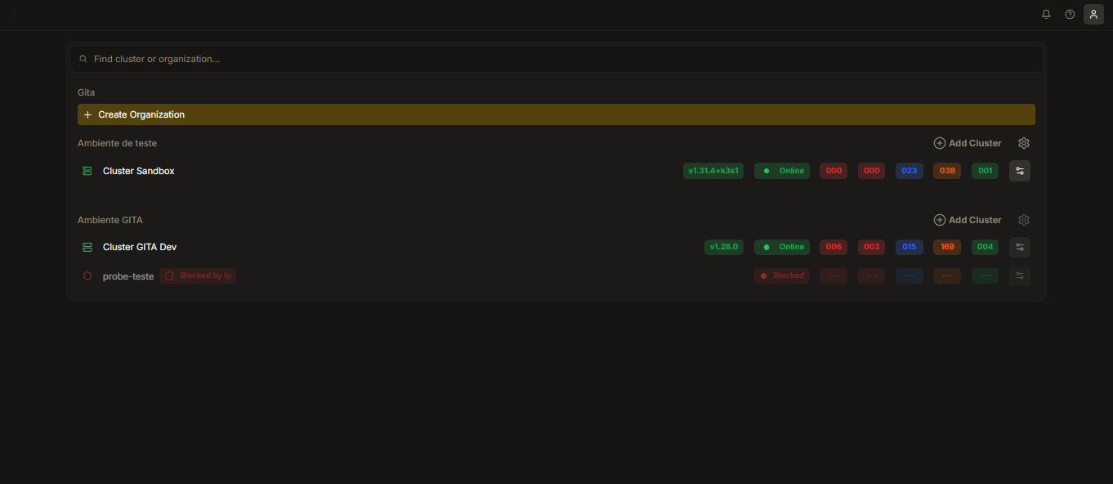
Task: Focus the Find cluster or organization field
Action: click(x=556, y=59)
